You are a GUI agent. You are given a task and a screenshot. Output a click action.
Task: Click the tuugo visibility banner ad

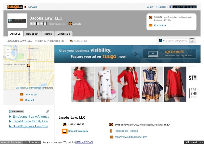[127, 54]
